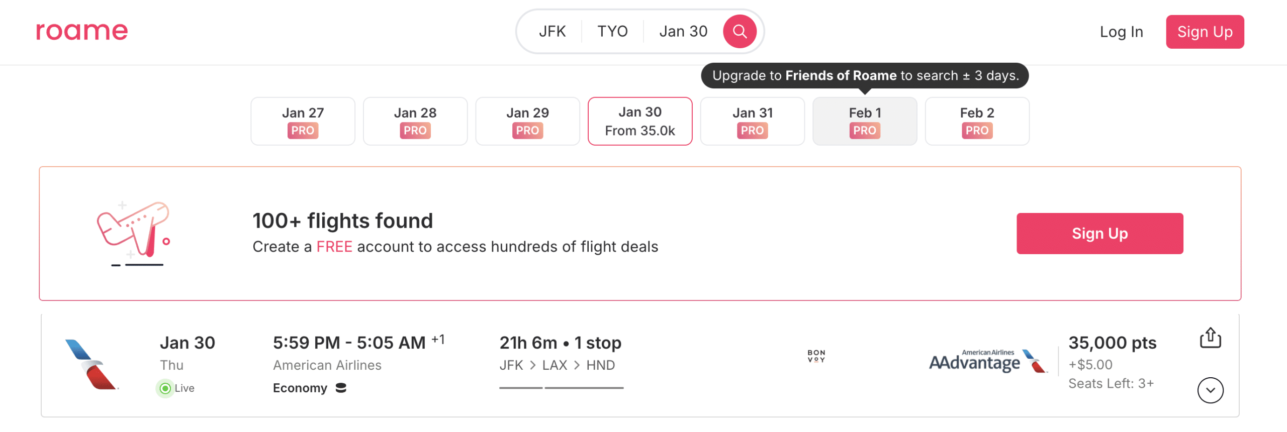Click the Log In link
Screen dimensions: 1287x432
(x=1121, y=32)
